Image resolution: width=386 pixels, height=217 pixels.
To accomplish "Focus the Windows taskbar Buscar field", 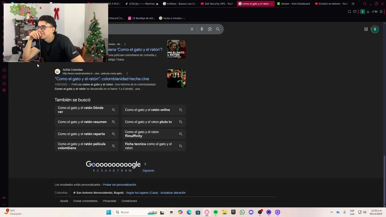I will [136, 212].
